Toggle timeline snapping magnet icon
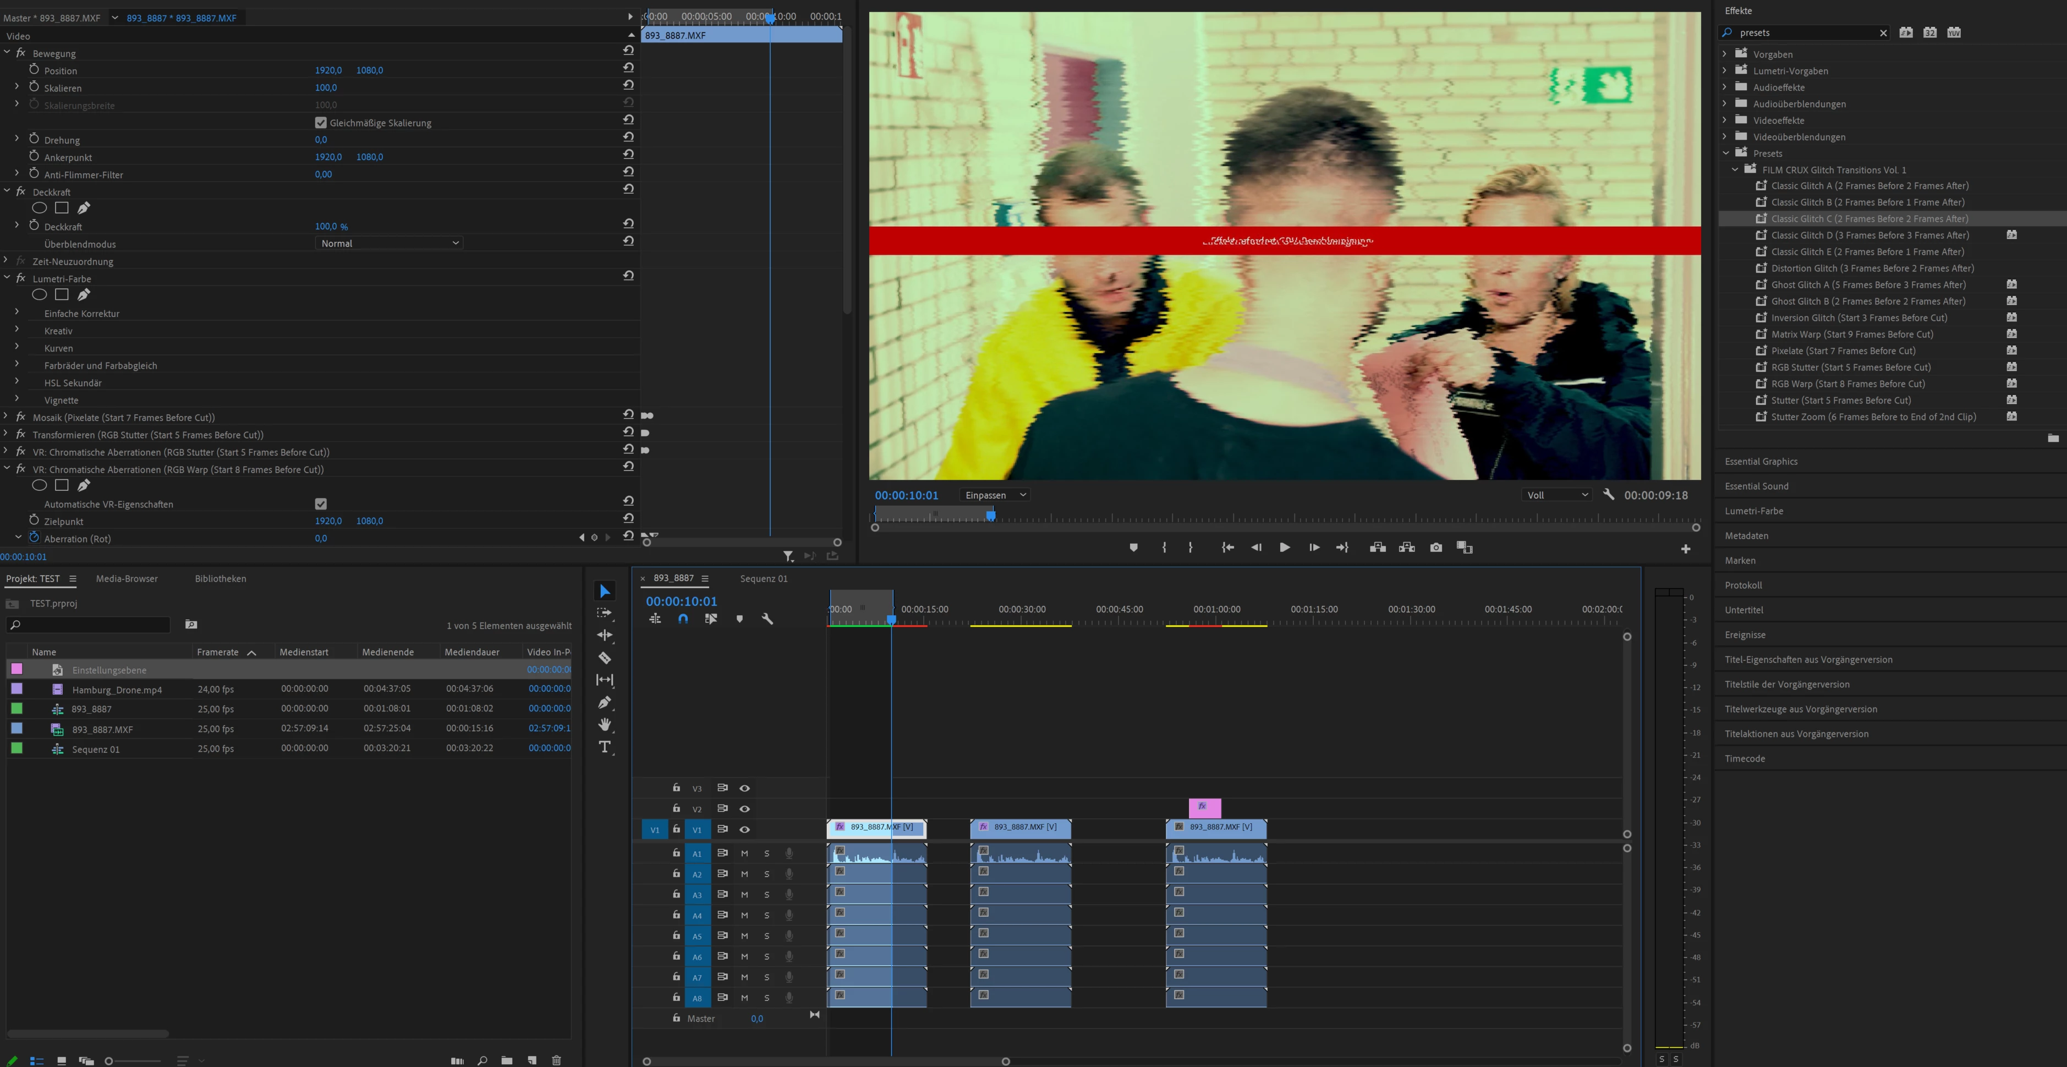Image resolution: width=2067 pixels, height=1067 pixels. tap(683, 619)
